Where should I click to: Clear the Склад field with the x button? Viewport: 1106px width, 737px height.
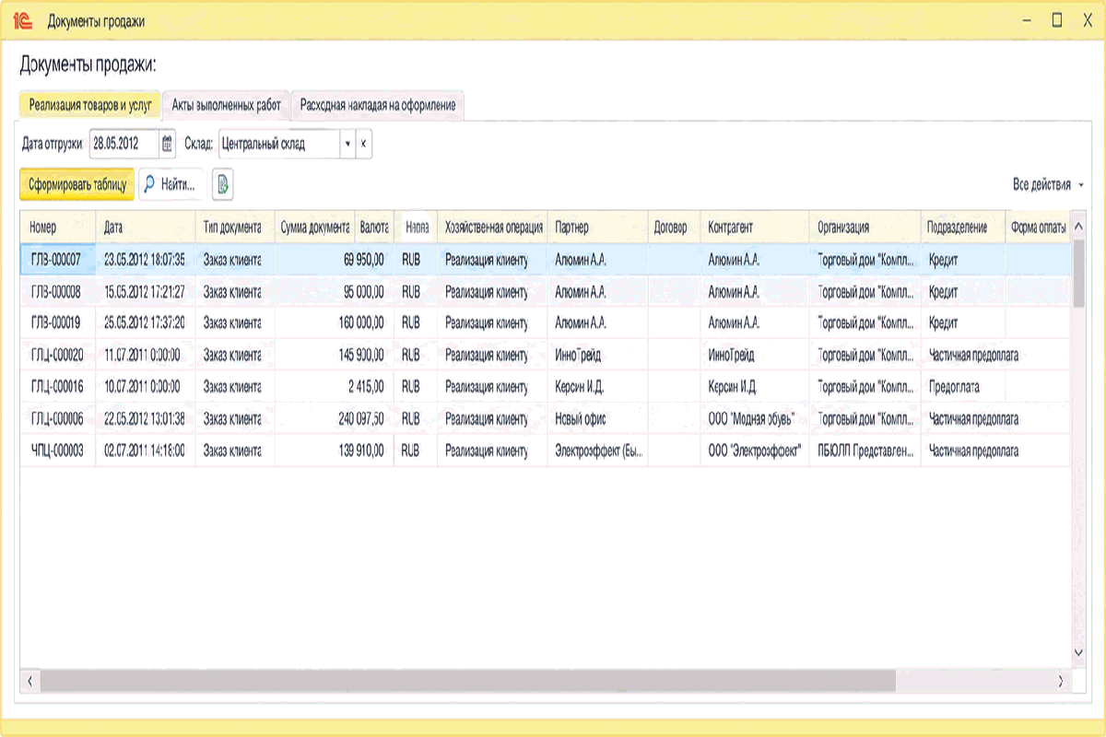[364, 144]
